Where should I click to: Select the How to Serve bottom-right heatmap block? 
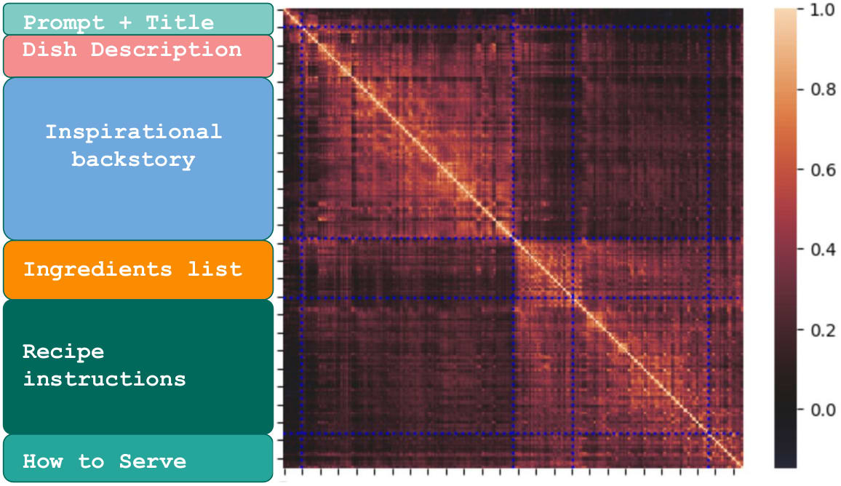[725, 450]
